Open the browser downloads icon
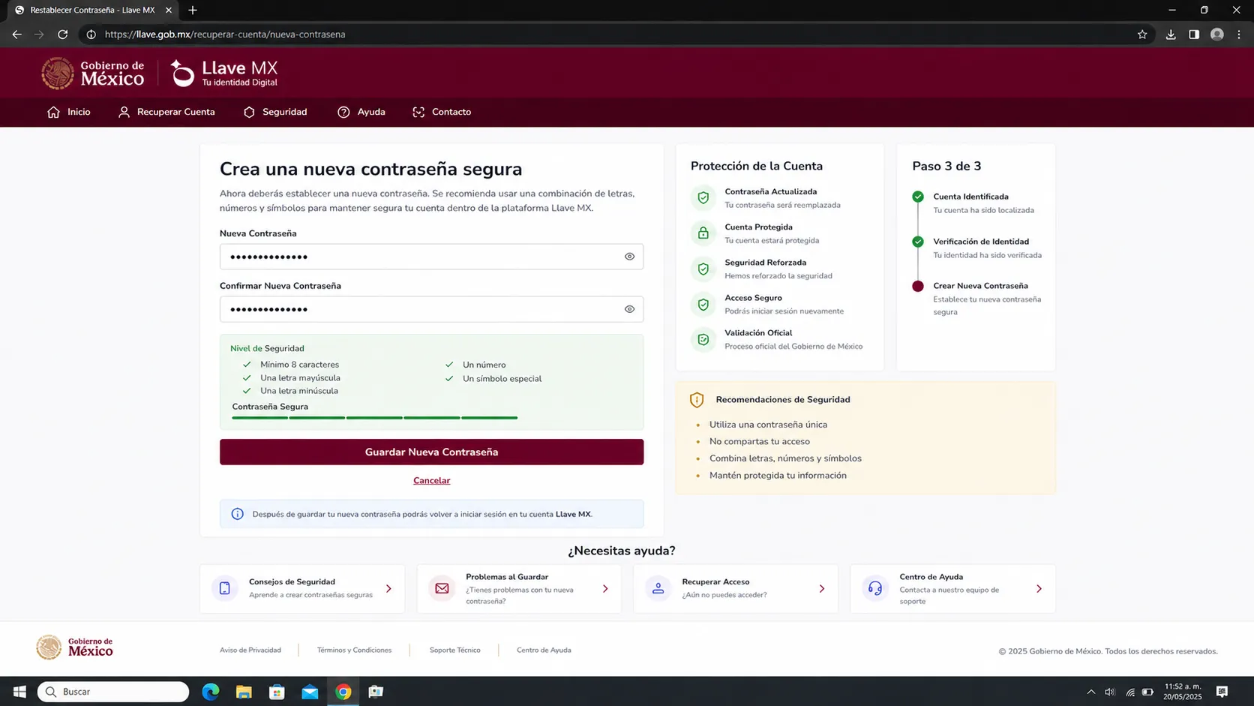The width and height of the screenshot is (1254, 706). (x=1171, y=35)
